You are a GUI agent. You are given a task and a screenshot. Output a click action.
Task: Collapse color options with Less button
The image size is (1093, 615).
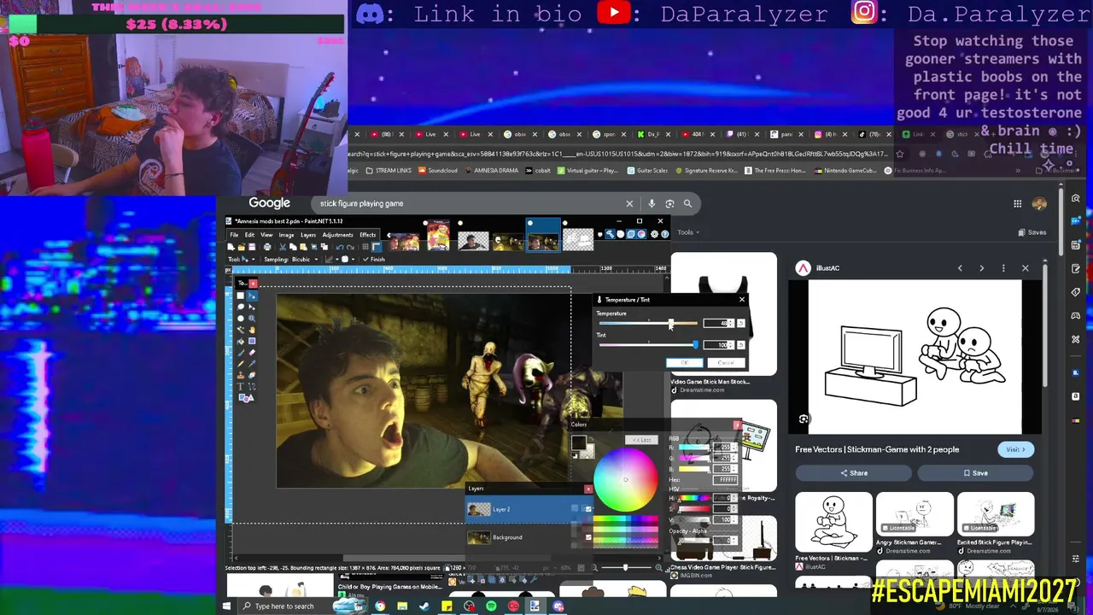tap(642, 440)
